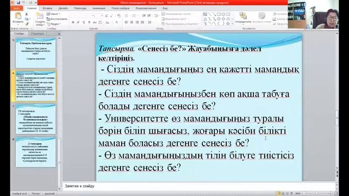Click the zoom slider handle in status bar

tap(317, 193)
